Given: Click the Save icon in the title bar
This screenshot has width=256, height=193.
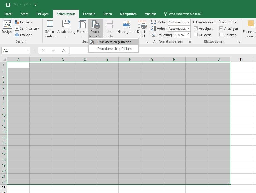Looking at the screenshot, I should tap(8, 4).
